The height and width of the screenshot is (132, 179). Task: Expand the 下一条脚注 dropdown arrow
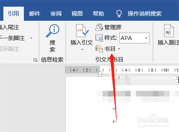[31, 38]
